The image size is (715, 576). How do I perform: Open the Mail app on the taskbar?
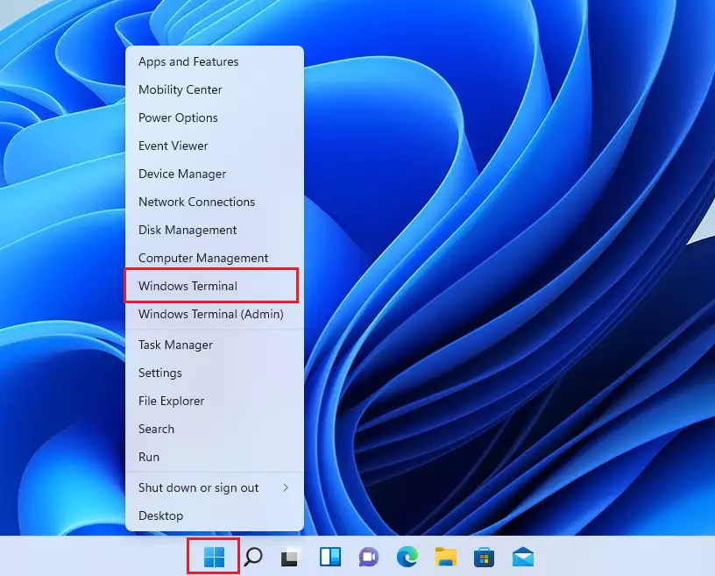523,557
